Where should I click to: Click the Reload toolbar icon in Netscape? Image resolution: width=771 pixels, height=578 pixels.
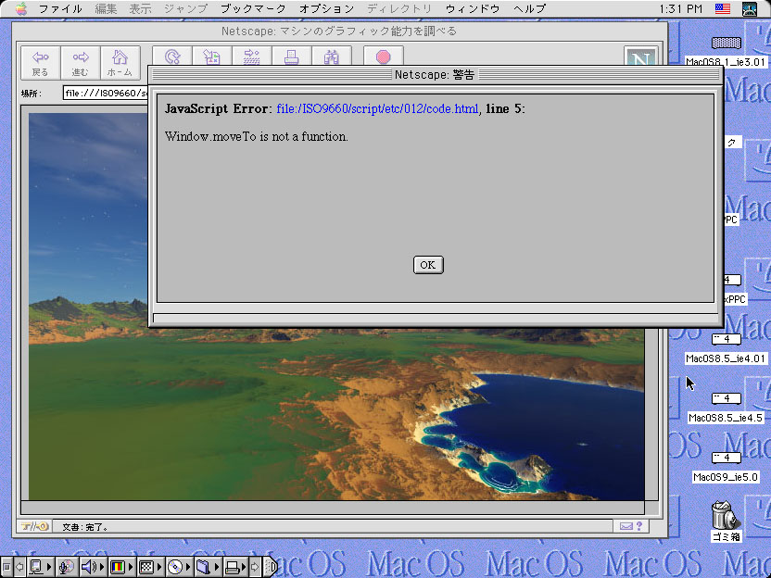[x=172, y=56]
